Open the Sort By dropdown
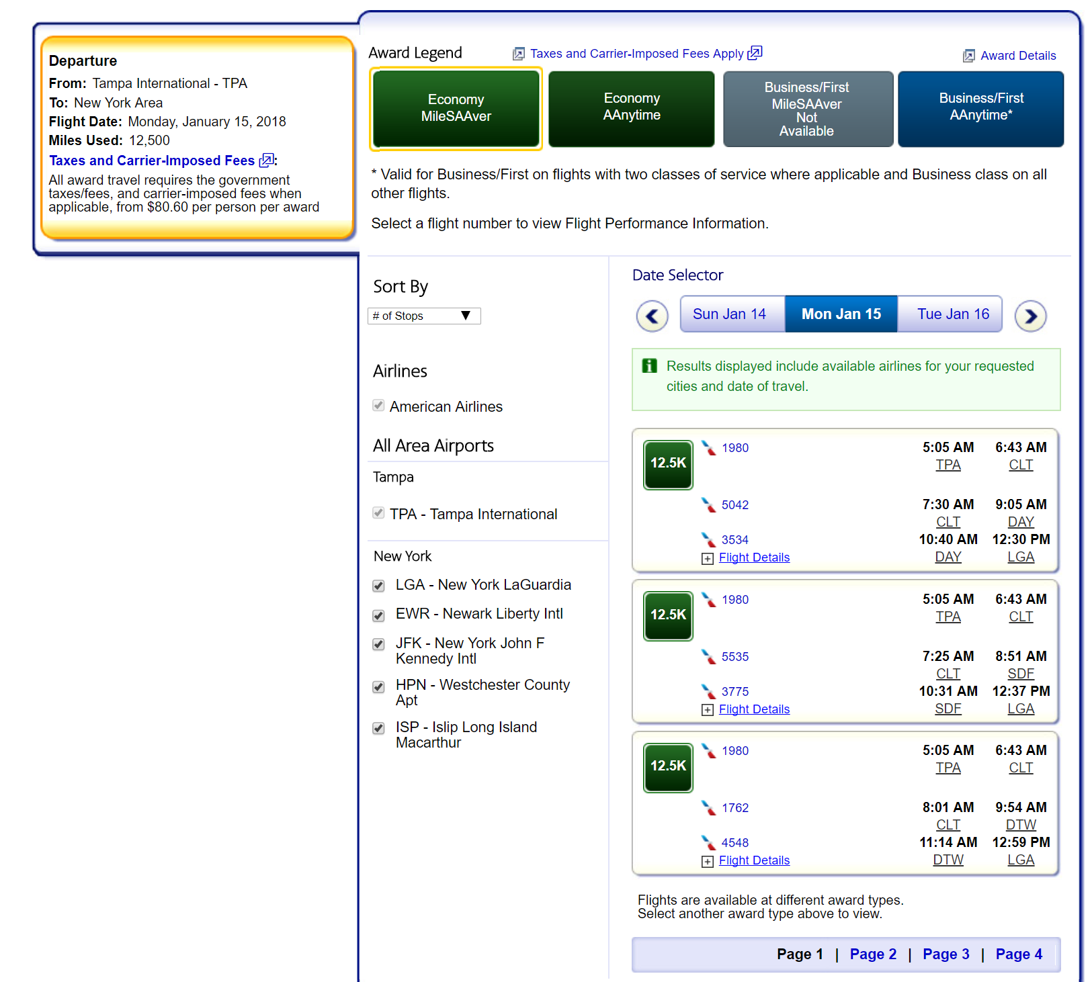The height and width of the screenshot is (982, 1092). pos(424,316)
